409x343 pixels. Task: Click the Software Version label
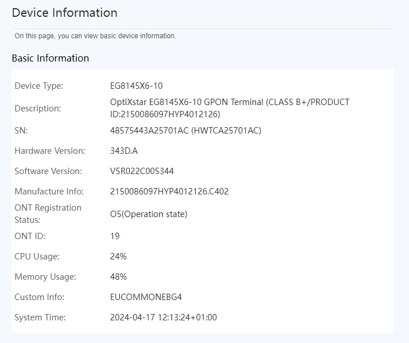[x=48, y=171]
